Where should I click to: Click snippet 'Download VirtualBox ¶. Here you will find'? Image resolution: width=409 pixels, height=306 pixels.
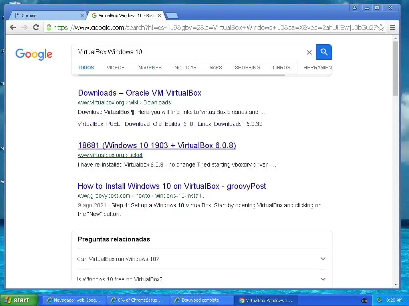point(171,112)
